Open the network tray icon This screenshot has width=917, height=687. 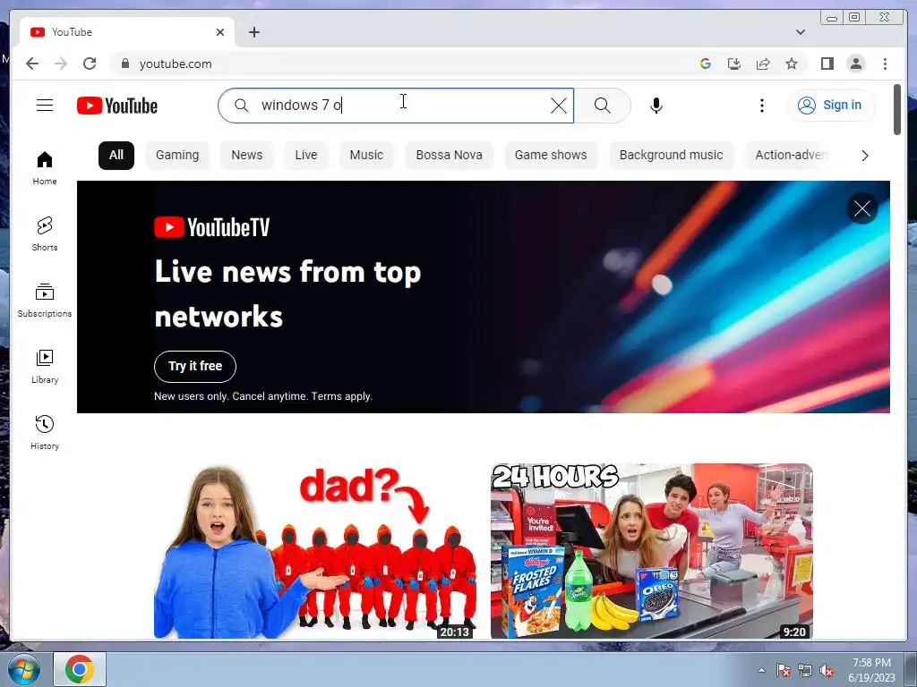pyautogui.click(x=805, y=670)
